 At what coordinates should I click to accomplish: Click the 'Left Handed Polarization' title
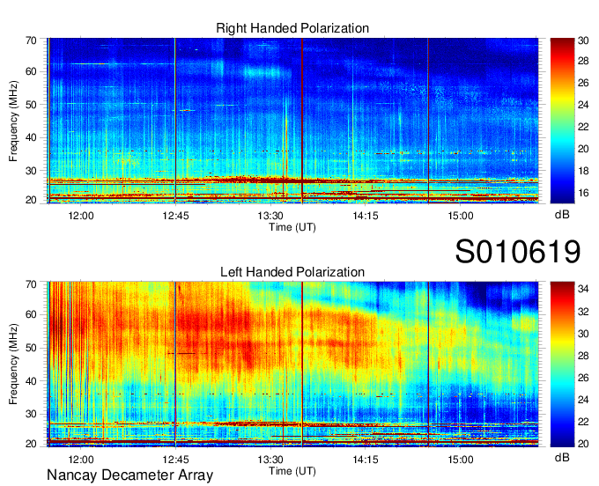(292, 272)
